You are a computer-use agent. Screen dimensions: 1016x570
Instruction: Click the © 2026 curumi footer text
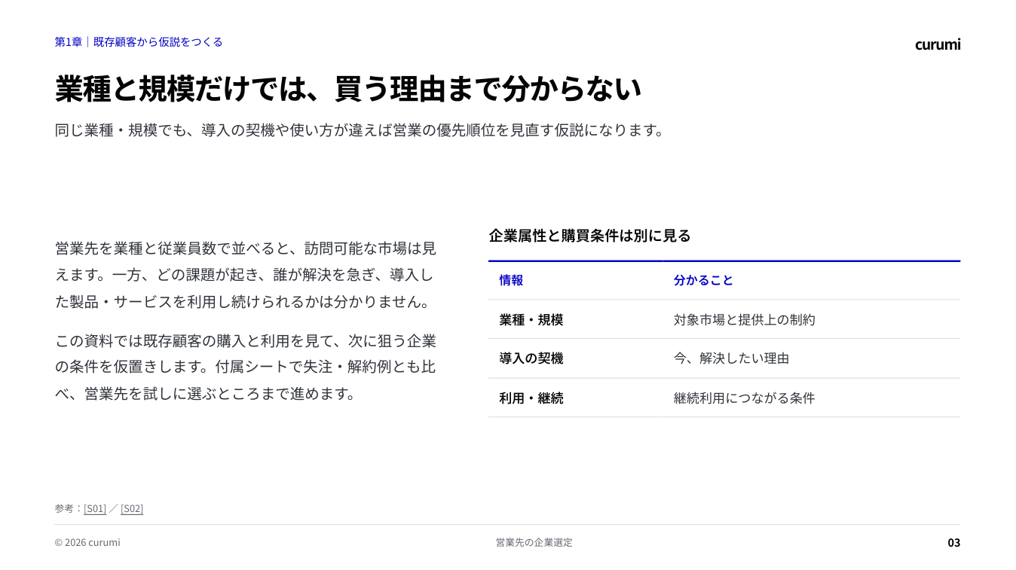[x=87, y=542]
